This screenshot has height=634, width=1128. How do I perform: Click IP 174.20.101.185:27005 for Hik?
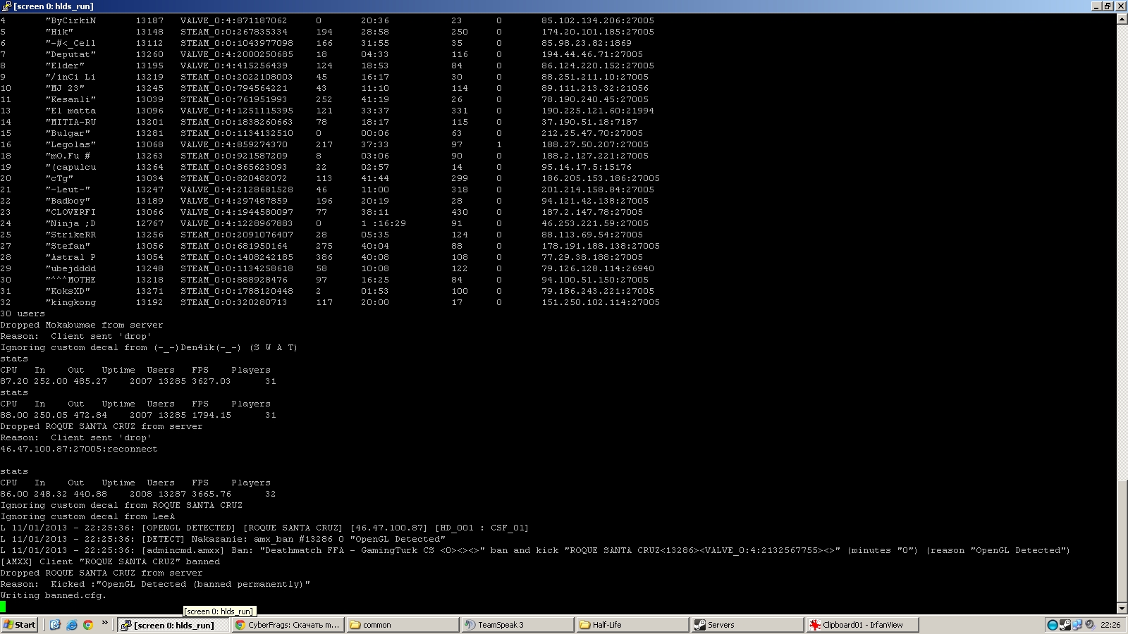pyautogui.click(x=598, y=32)
